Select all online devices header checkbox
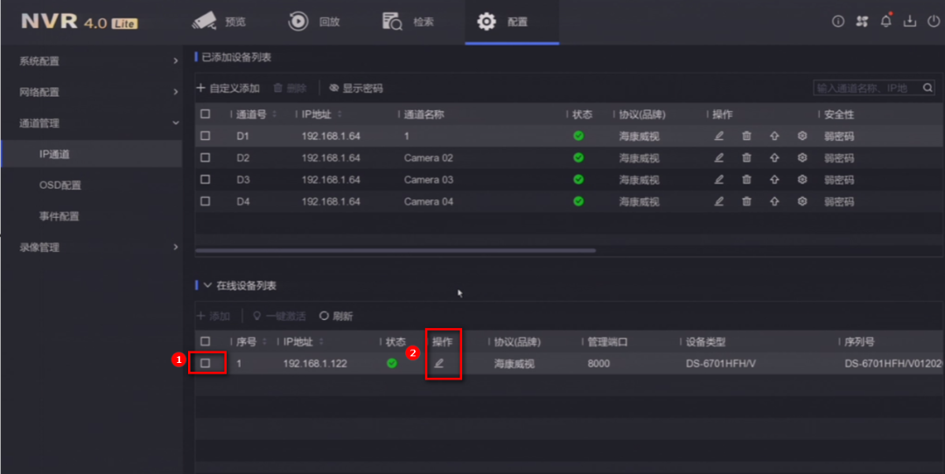Screen dimensions: 945x474 point(206,341)
